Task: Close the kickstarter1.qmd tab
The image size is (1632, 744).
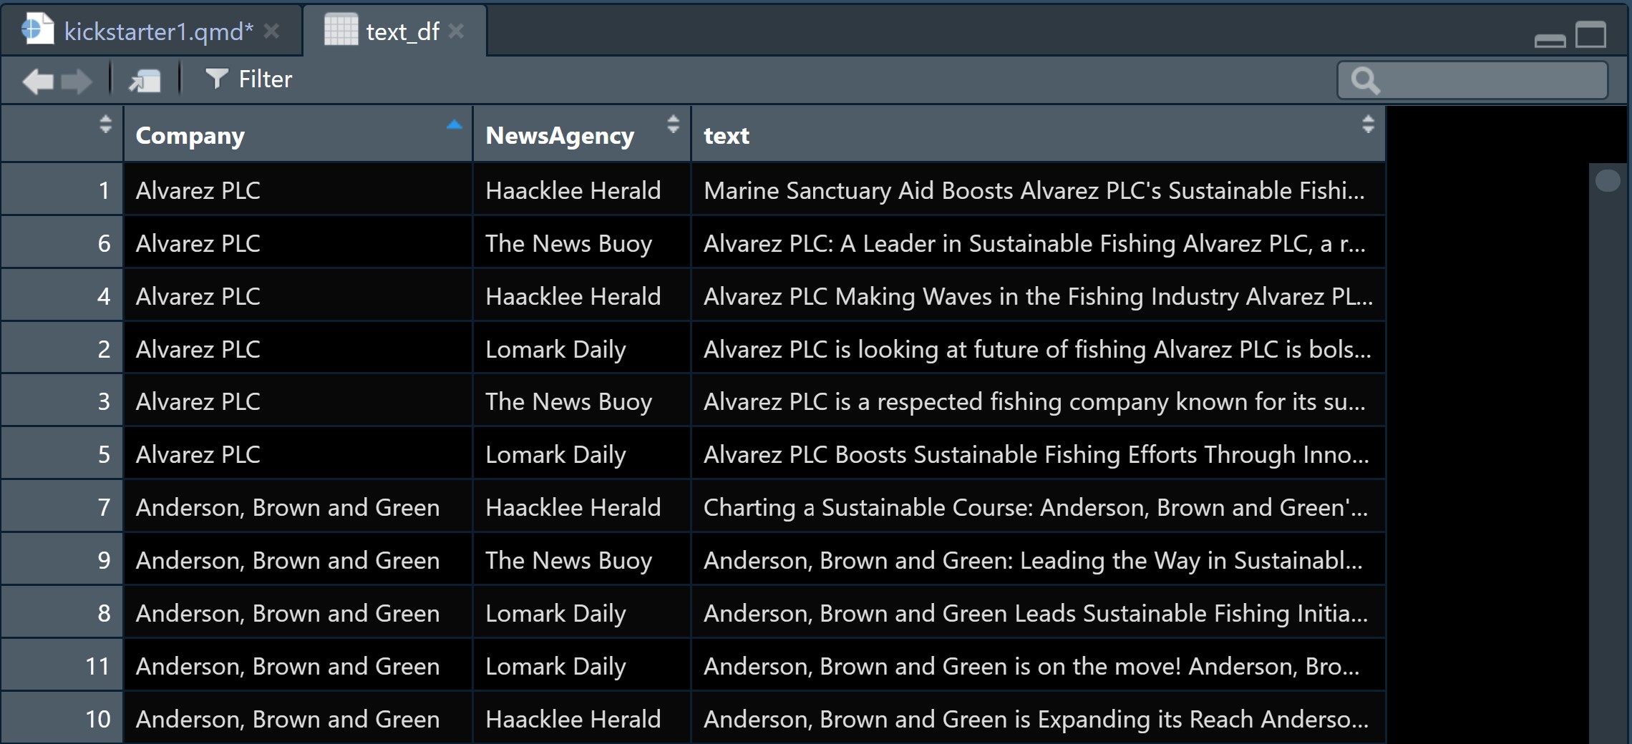Action: pos(271,31)
